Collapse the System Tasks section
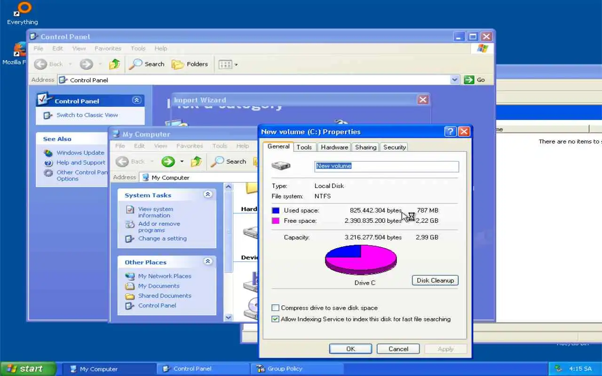The height and width of the screenshot is (376, 602). (x=207, y=195)
